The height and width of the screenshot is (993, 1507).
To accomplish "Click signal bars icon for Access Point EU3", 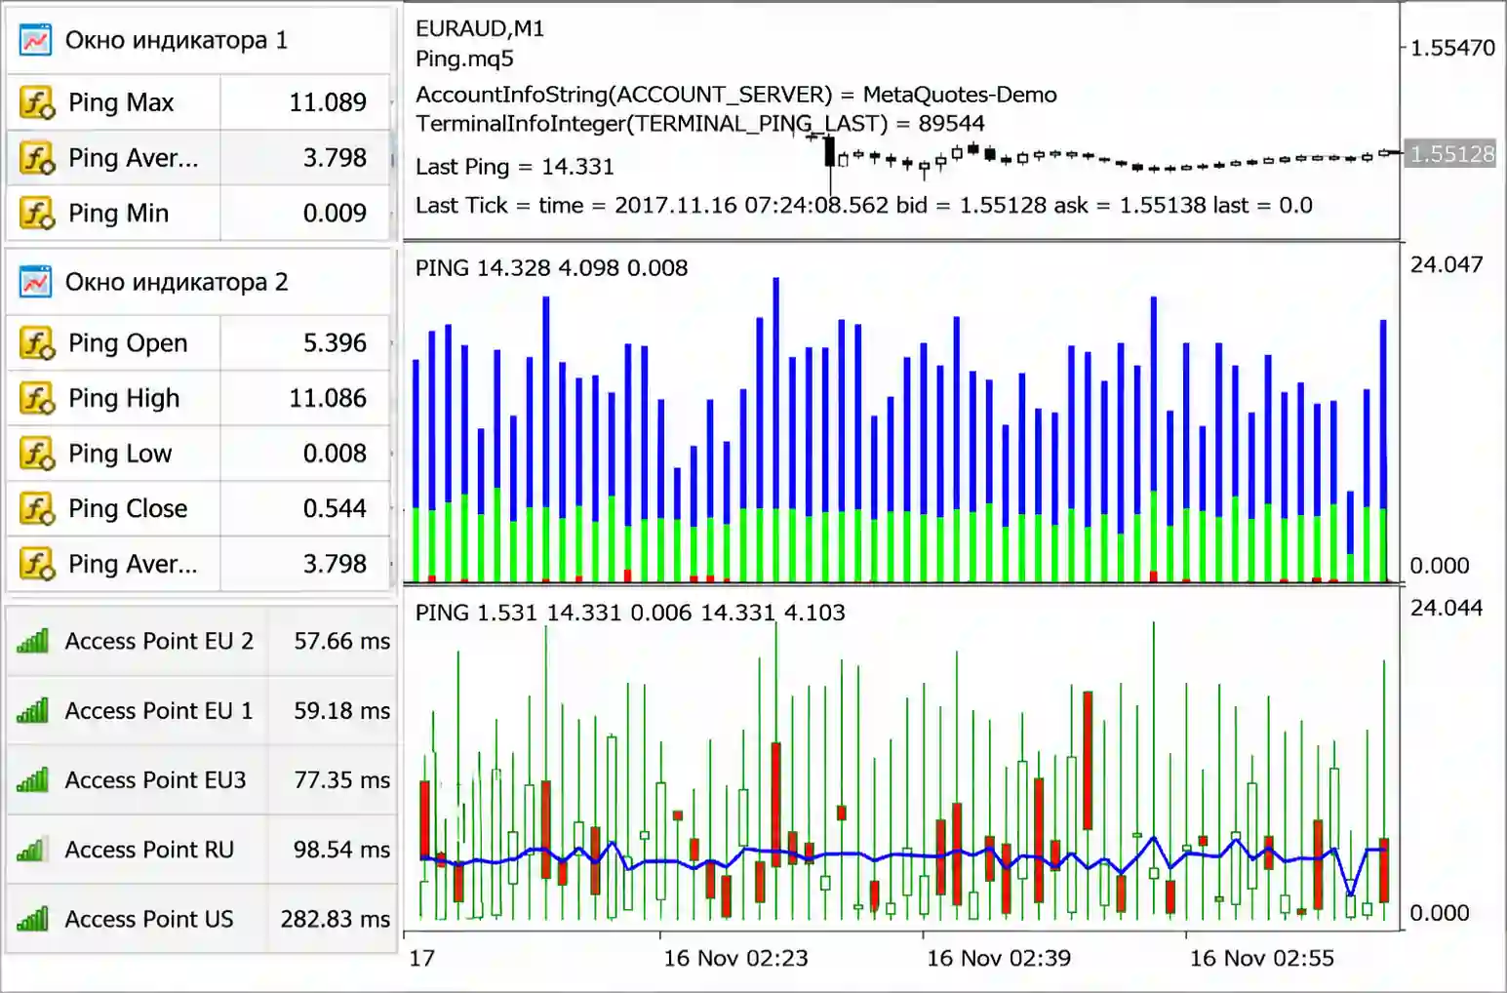I will [x=33, y=780].
